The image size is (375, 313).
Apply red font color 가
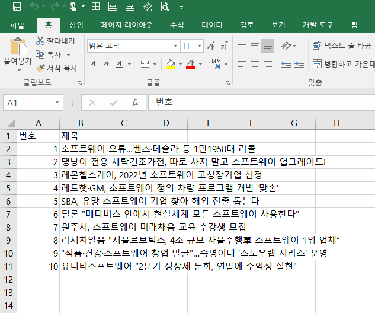pyautogui.click(x=191, y=64)
